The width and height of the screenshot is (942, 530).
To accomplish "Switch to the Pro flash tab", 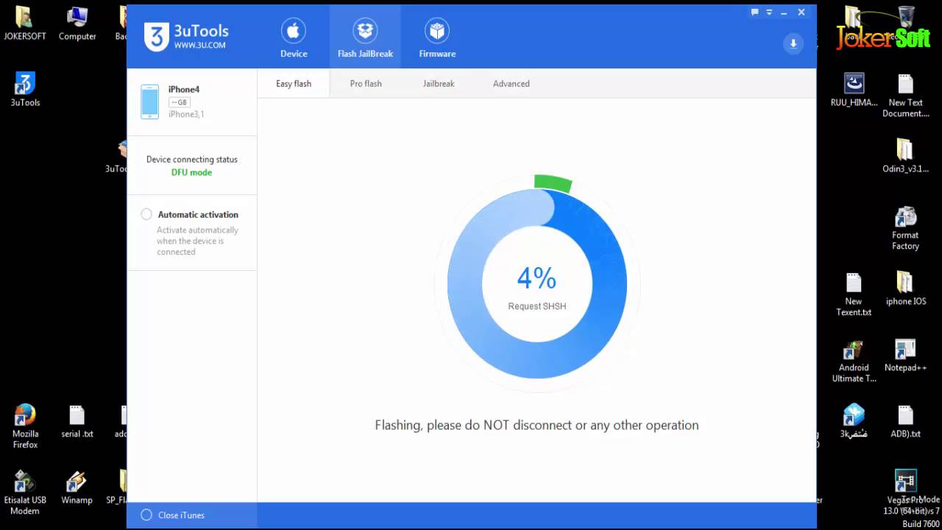I will pyautogui.click(x=366, y=84).
